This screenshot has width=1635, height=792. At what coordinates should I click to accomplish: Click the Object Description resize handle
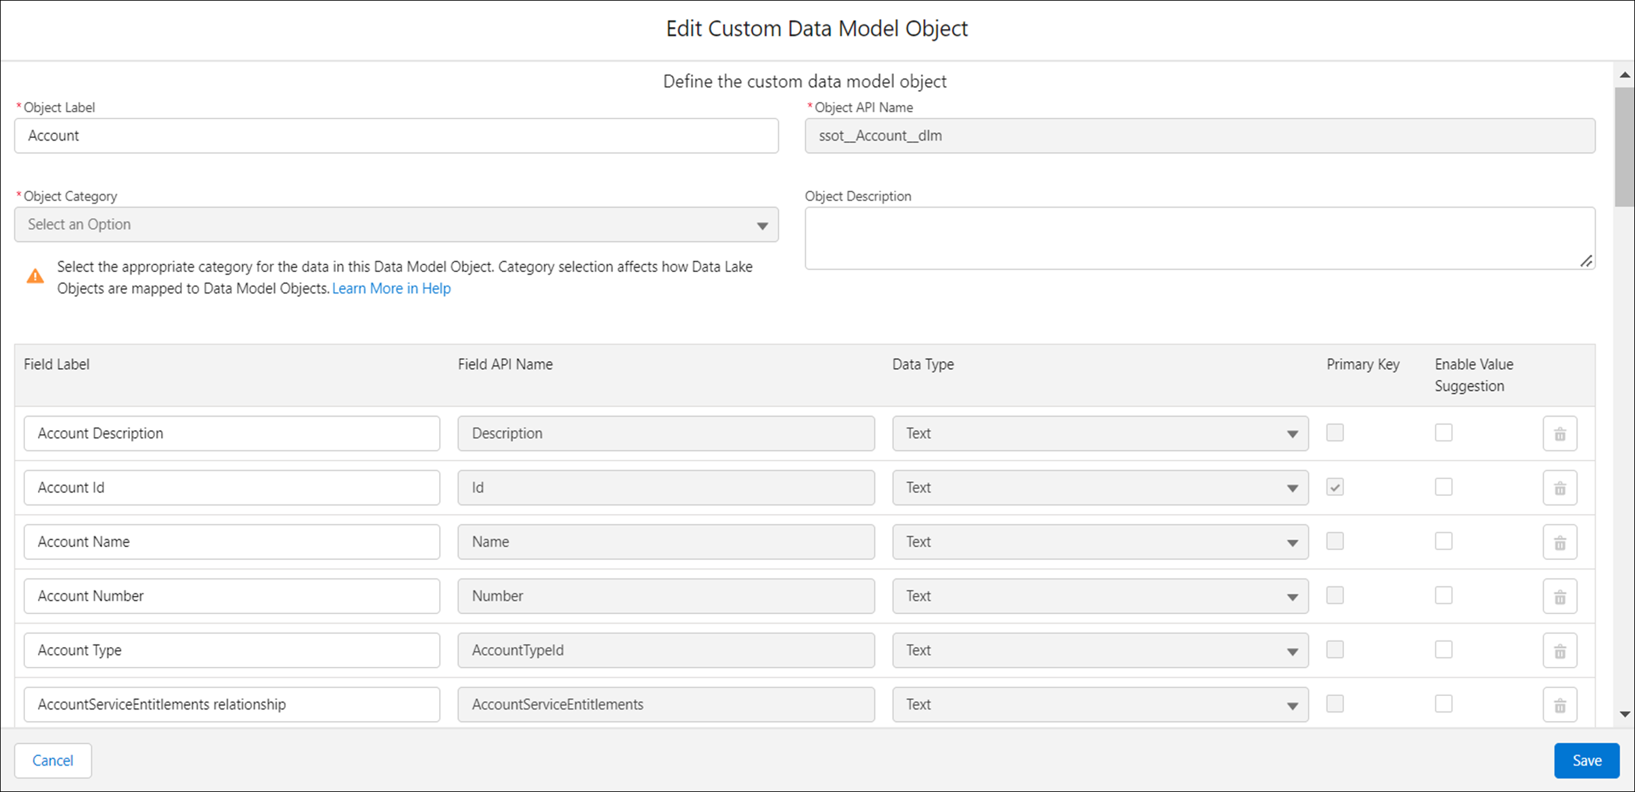[1586, 261]
